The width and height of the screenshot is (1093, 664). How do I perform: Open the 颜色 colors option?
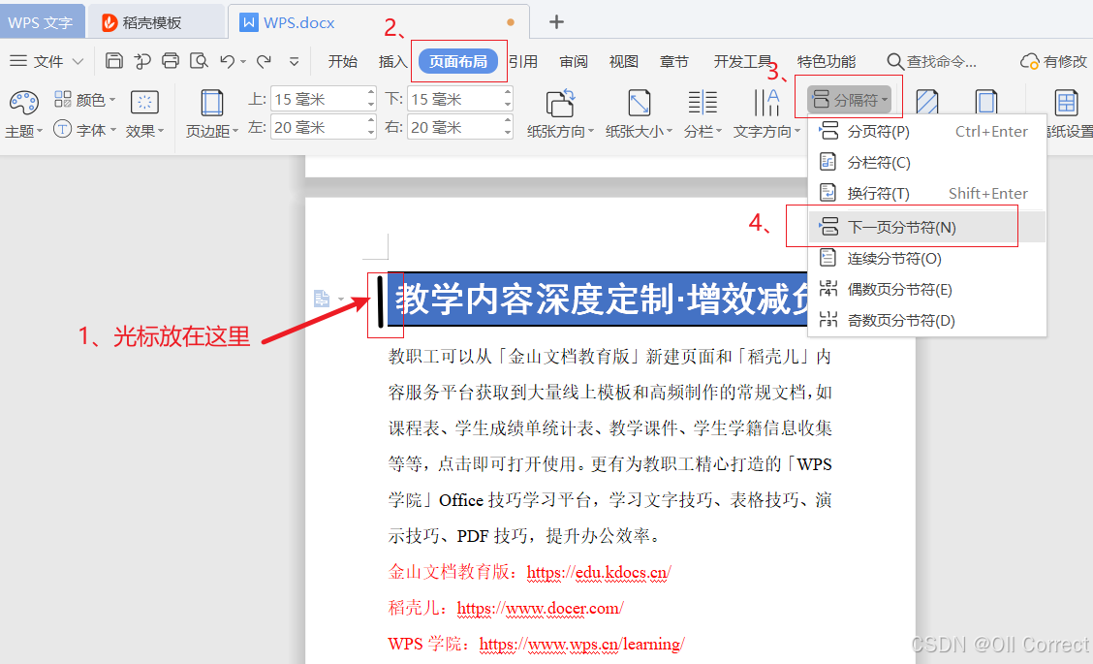click(x=84, y=99)
